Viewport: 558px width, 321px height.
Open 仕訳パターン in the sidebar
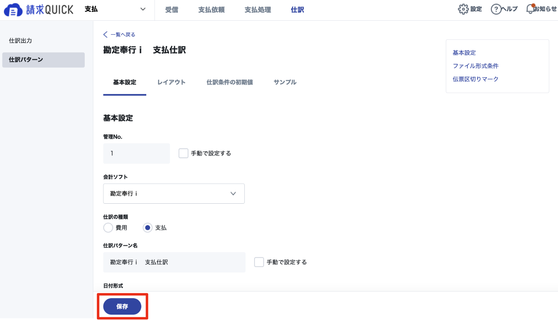[43, 60]
